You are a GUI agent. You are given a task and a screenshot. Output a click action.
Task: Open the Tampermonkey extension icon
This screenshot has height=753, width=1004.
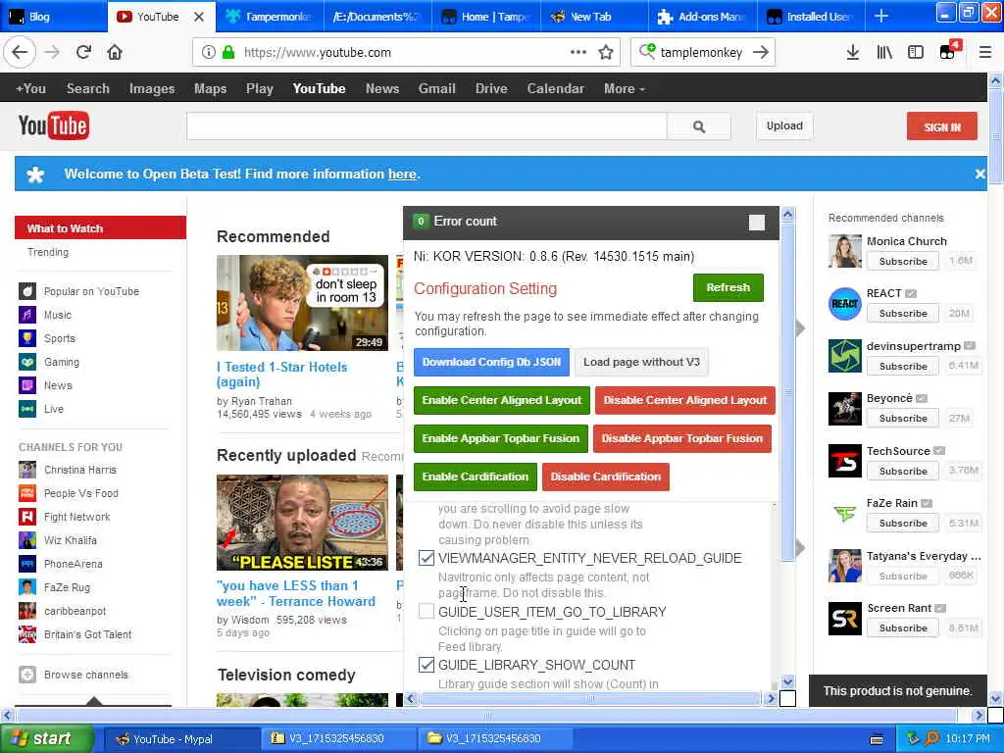point(949,51)
